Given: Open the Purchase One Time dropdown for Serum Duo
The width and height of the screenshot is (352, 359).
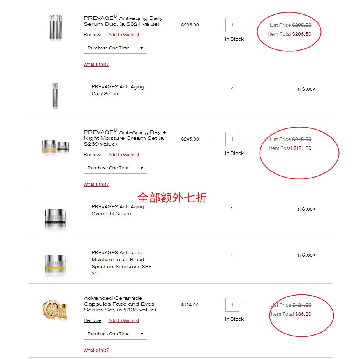Looking at the screenshot, I should click(x=115, y=48).
